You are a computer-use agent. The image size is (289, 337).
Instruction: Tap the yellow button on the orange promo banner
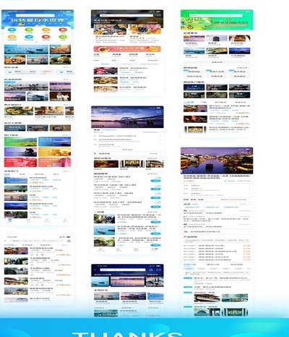point(155,49)
